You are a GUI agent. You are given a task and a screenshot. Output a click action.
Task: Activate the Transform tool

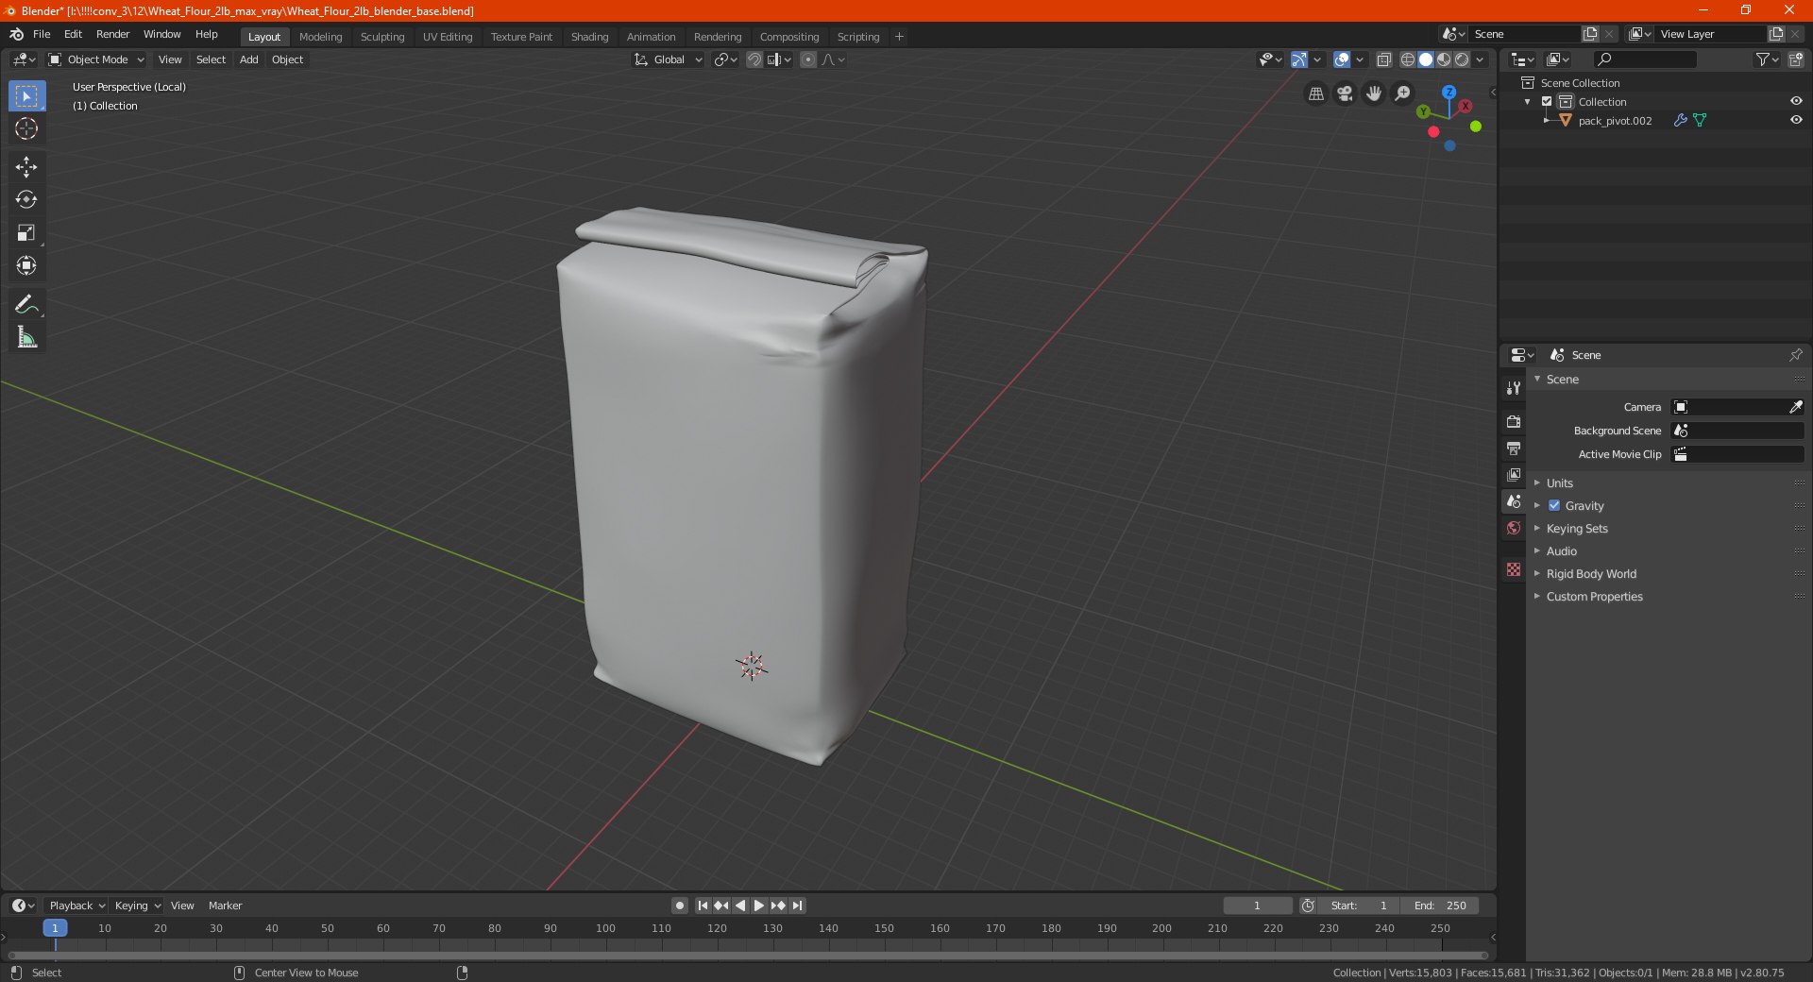26,265
